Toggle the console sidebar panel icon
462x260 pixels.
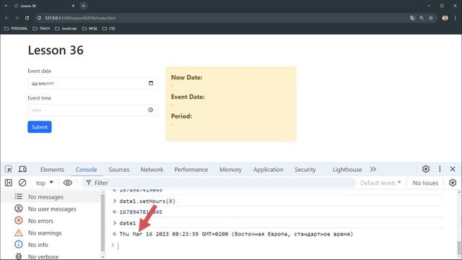point(9,183)
